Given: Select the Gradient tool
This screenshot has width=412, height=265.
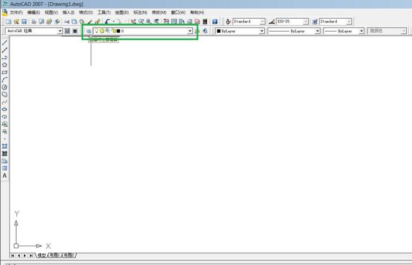Looking at the screenshot, I should click(x=4, y=153).
